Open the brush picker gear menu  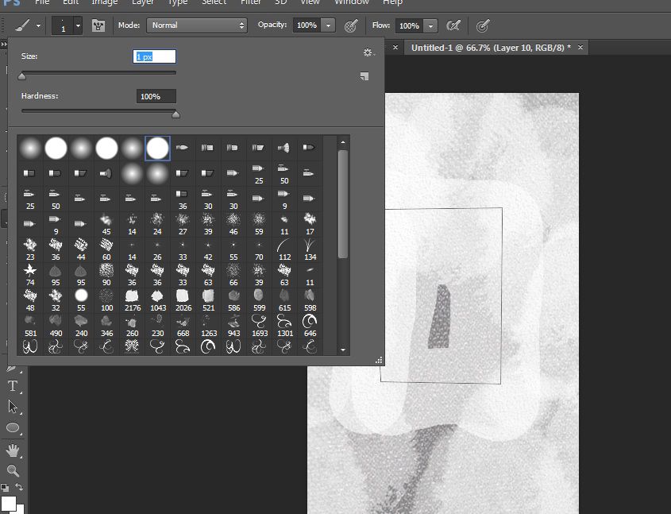coord(368,52)
